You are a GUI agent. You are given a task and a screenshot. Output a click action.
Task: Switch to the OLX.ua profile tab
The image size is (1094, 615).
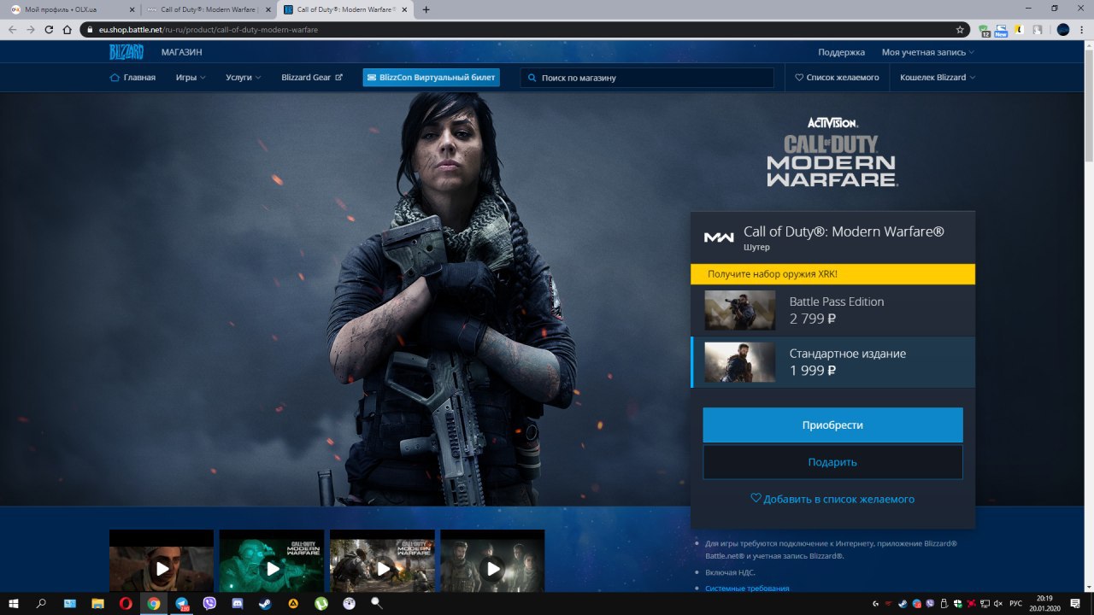[73, 9]
